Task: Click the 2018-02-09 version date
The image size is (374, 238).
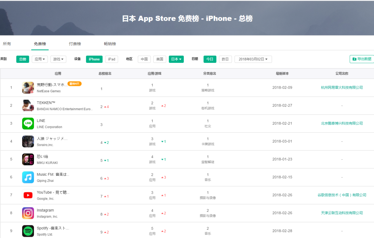Action: click(x=282, y=88)
